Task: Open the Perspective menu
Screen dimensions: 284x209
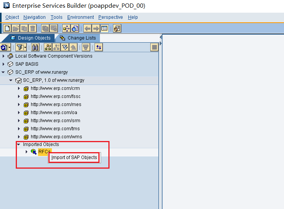Action: (110, 17)
